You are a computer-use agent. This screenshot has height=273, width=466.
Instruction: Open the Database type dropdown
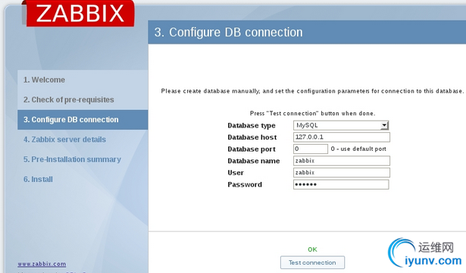click(341, 125)
